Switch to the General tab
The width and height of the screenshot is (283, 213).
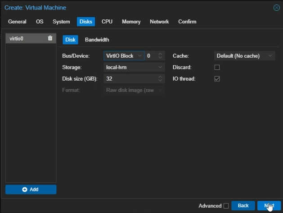coord(17,22)
